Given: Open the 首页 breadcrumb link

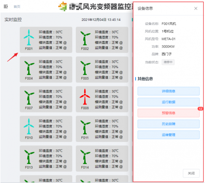Looking at the screenshot, I should point(17,6).
